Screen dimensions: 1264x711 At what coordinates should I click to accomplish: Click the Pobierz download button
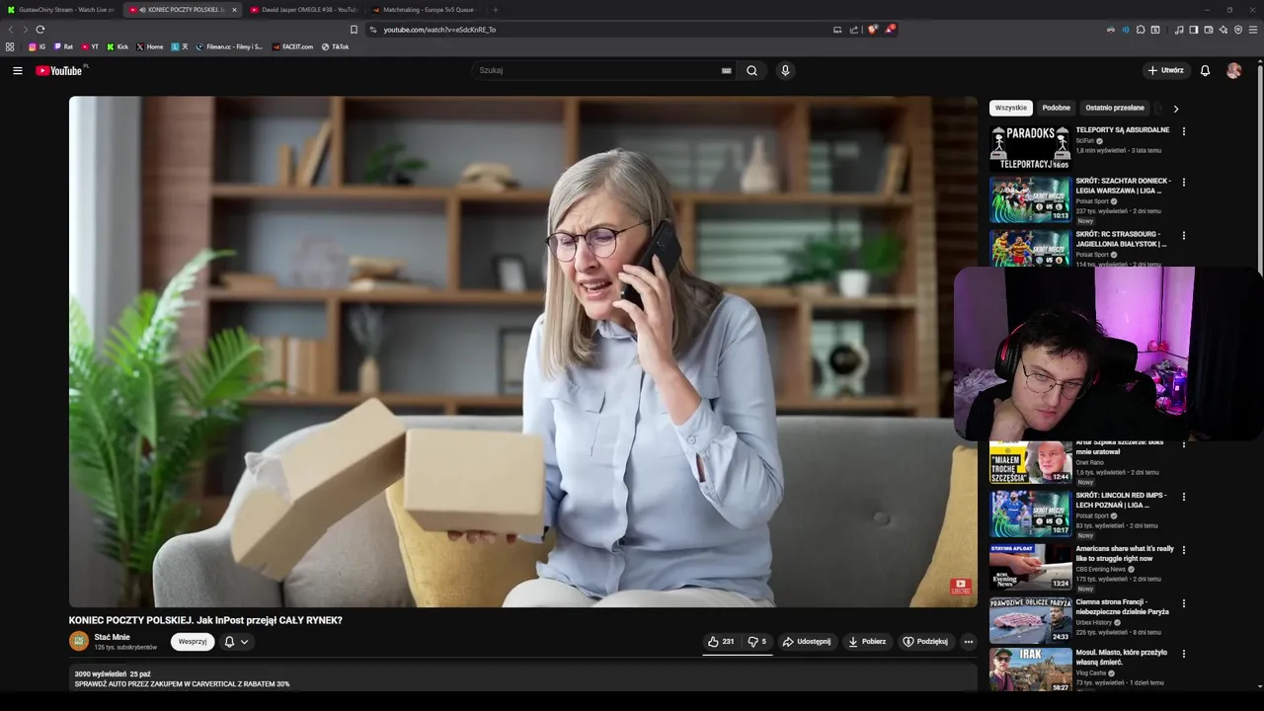867,642
